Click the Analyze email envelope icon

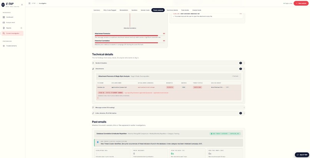click(4, 23)
